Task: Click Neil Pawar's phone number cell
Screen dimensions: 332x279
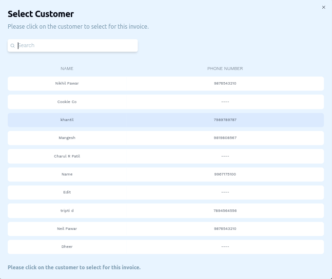Action: click(x=225, y=229)
